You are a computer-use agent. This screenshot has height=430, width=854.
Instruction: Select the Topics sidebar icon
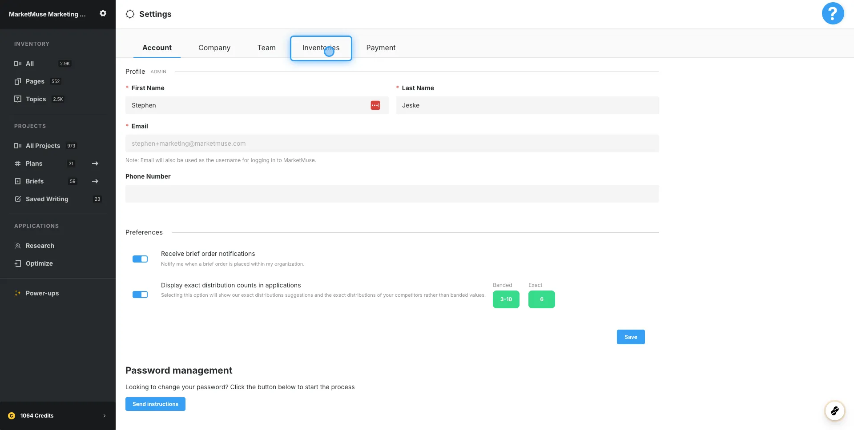pyautogui.click(x=18, y=99)
